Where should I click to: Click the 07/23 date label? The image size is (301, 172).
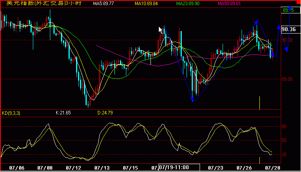click(215, 168)
